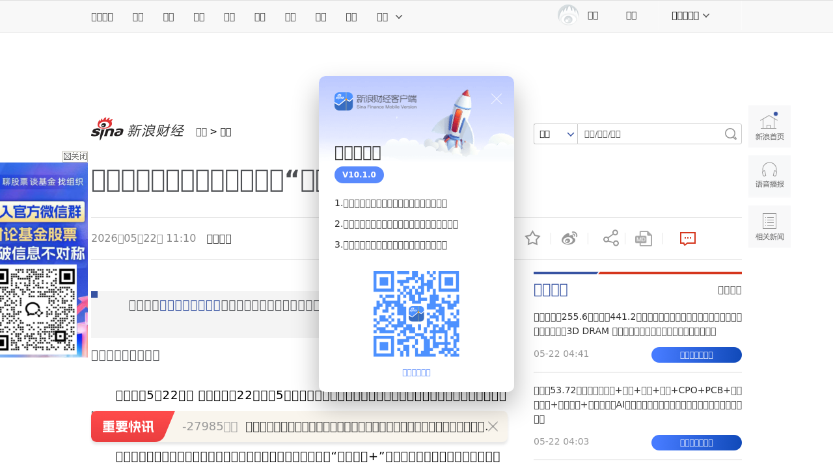Favorite the article with the star icon
This screenshot has height=468, width=833.
[532, 239]
